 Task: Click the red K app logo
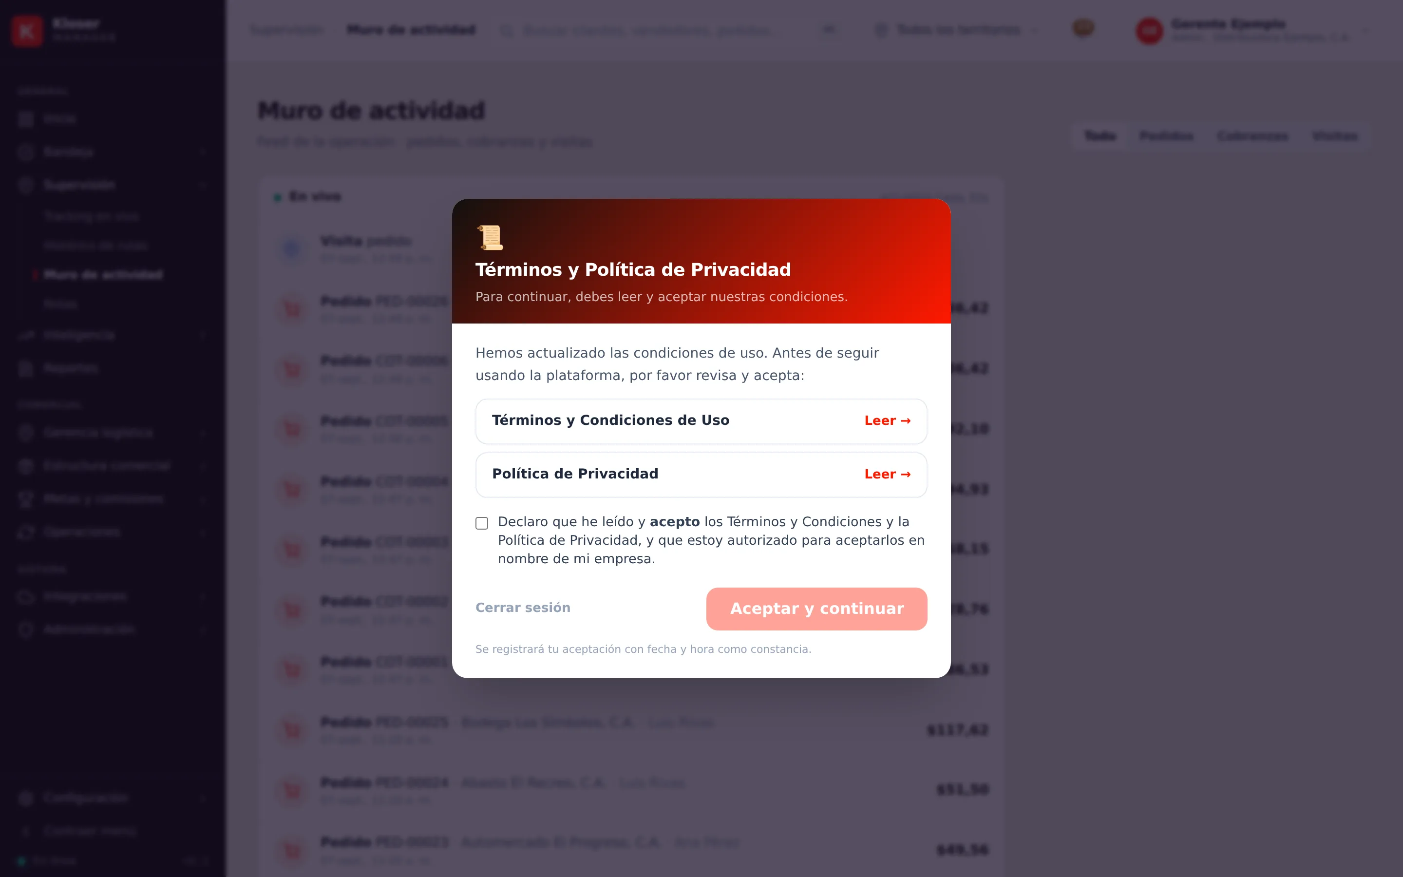click(27, 31)
